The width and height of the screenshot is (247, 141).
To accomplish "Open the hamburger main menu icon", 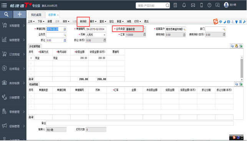I will tap(4, 5).
